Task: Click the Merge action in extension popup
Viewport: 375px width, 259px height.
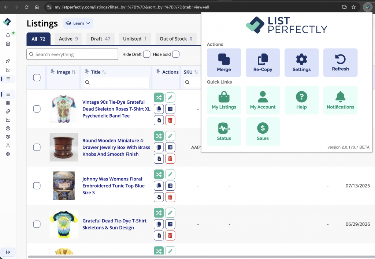Action: pos(224,62)
